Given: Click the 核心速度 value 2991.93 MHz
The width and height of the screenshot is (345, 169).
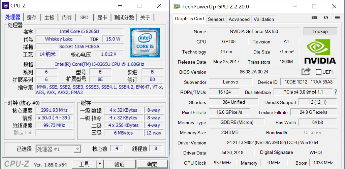Looking at the screenshot, I should [54, 110].
